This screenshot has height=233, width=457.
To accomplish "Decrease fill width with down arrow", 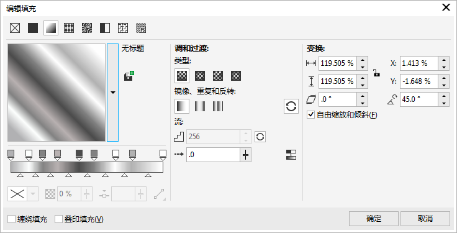I will point(362,67).
